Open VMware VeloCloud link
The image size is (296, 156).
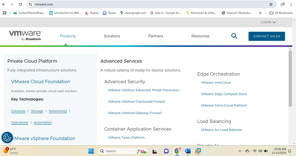tap(216, 83)
